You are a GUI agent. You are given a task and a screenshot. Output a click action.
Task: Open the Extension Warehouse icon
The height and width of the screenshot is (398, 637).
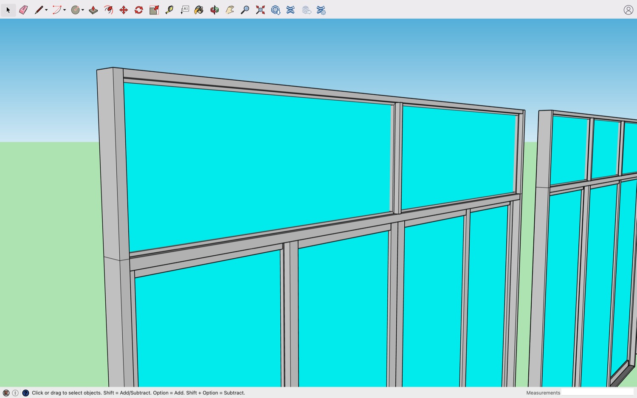point(290,10)
